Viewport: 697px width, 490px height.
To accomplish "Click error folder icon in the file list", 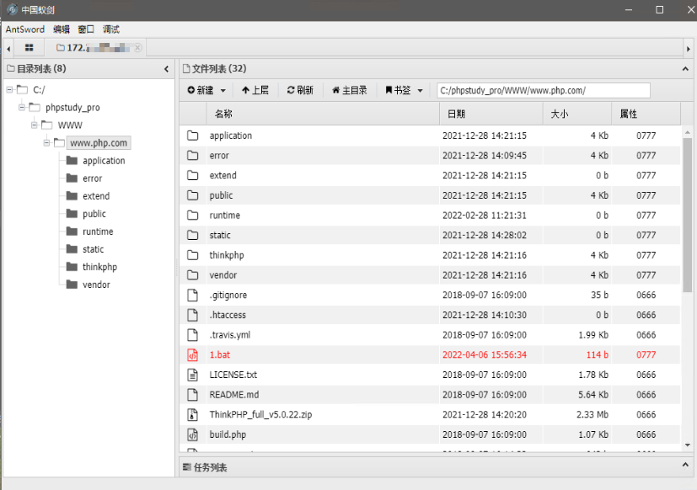I will 192,156.
